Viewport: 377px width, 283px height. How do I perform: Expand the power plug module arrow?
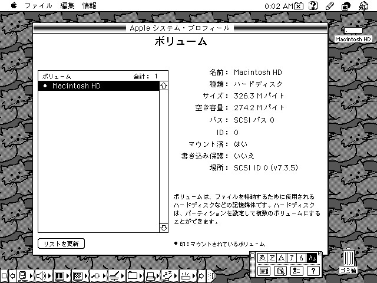pos(105,276)
